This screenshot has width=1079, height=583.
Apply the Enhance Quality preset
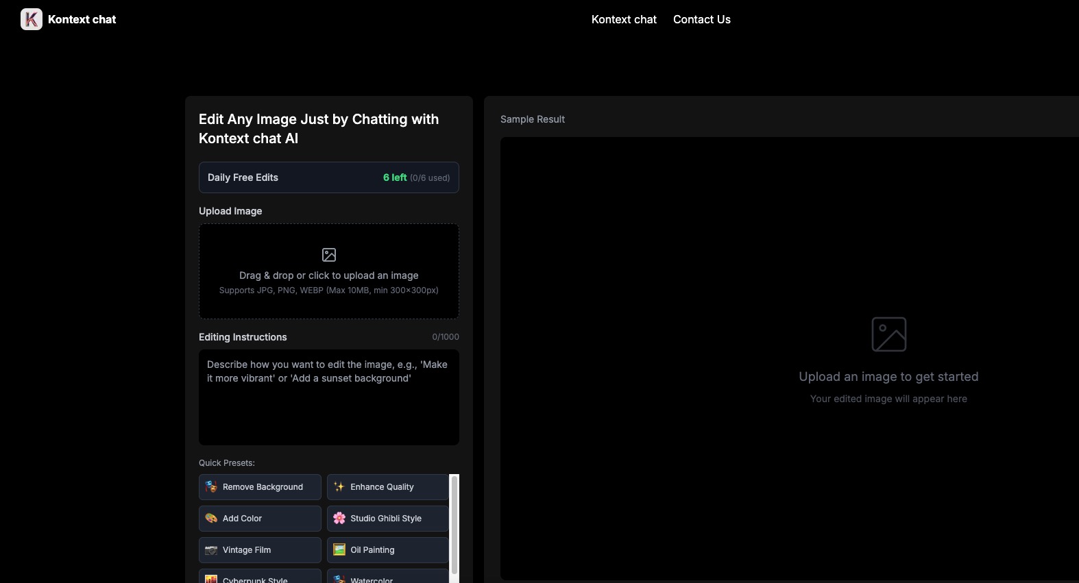point(382,487)
